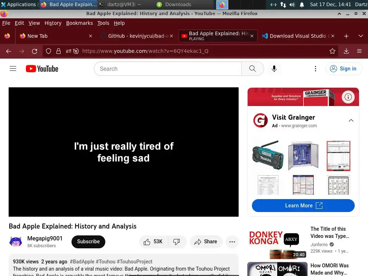Switch to the New Tab tab

click(x=56, y=36)
